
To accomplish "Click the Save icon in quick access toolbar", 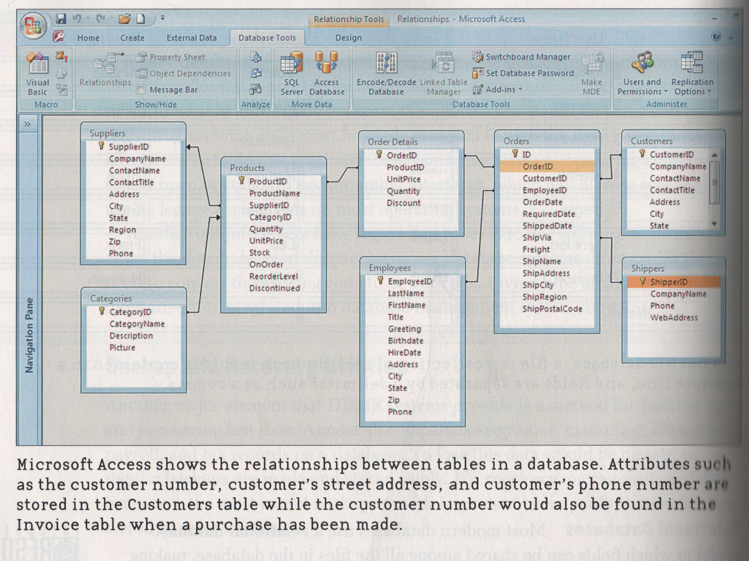I will pyautogui.click(x=61, y=18).
